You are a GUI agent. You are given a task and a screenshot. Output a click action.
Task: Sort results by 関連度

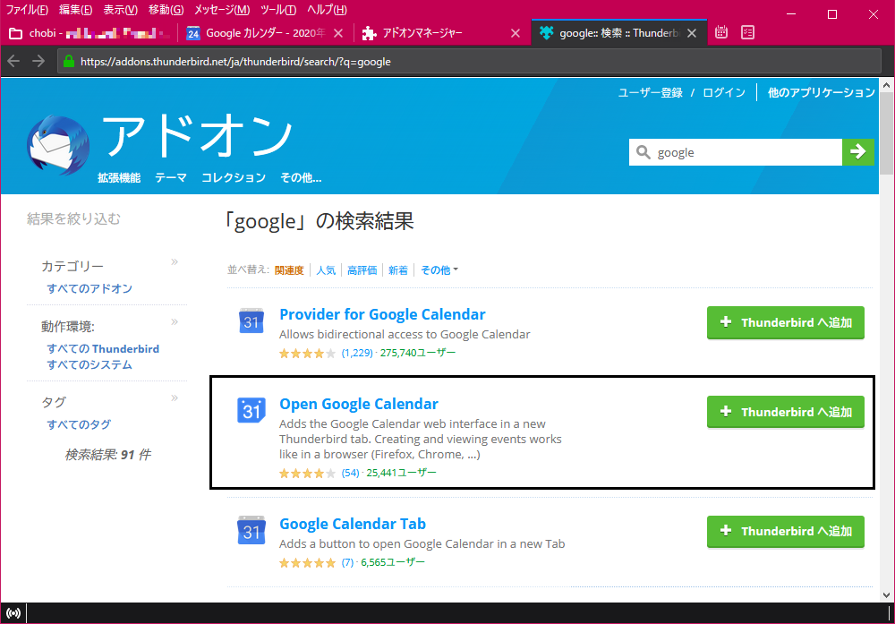(289, 270)
